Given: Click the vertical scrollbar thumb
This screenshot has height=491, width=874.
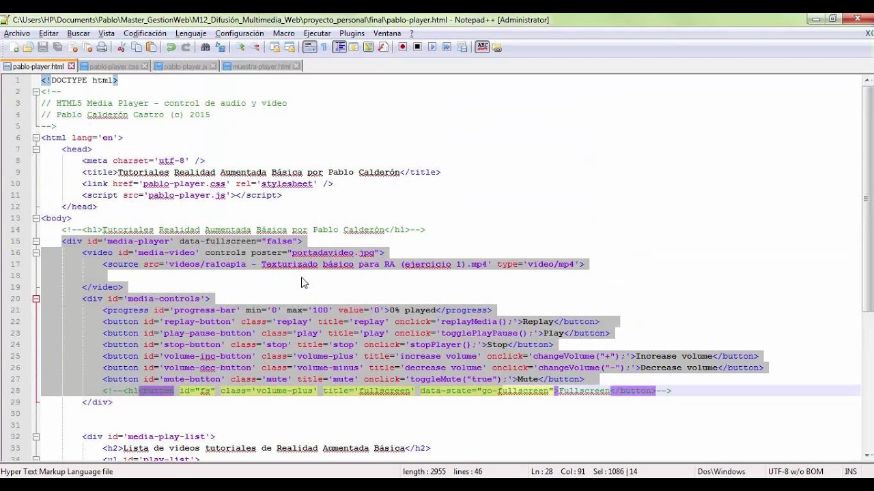Looking at the screenshot, I should (x=868, y=198).
